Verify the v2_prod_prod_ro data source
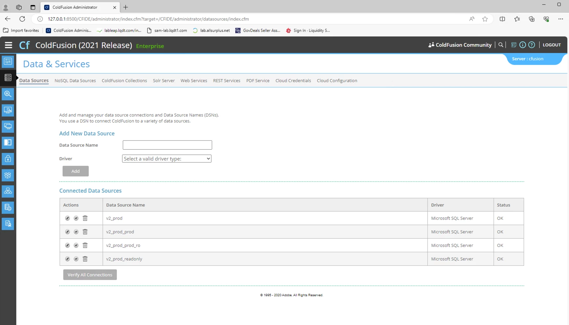 click(76, 245)
